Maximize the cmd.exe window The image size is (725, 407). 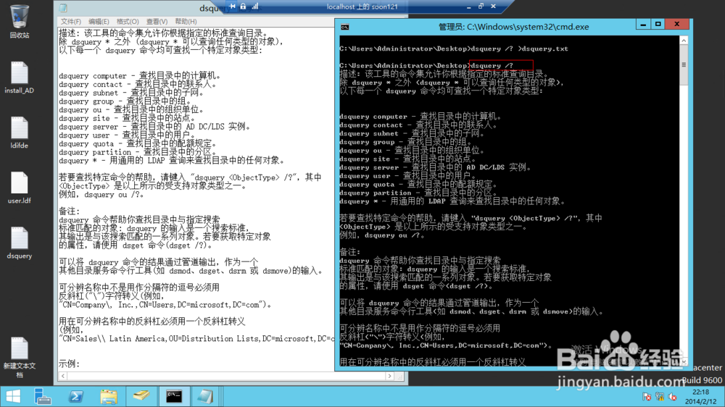(658, 24)
